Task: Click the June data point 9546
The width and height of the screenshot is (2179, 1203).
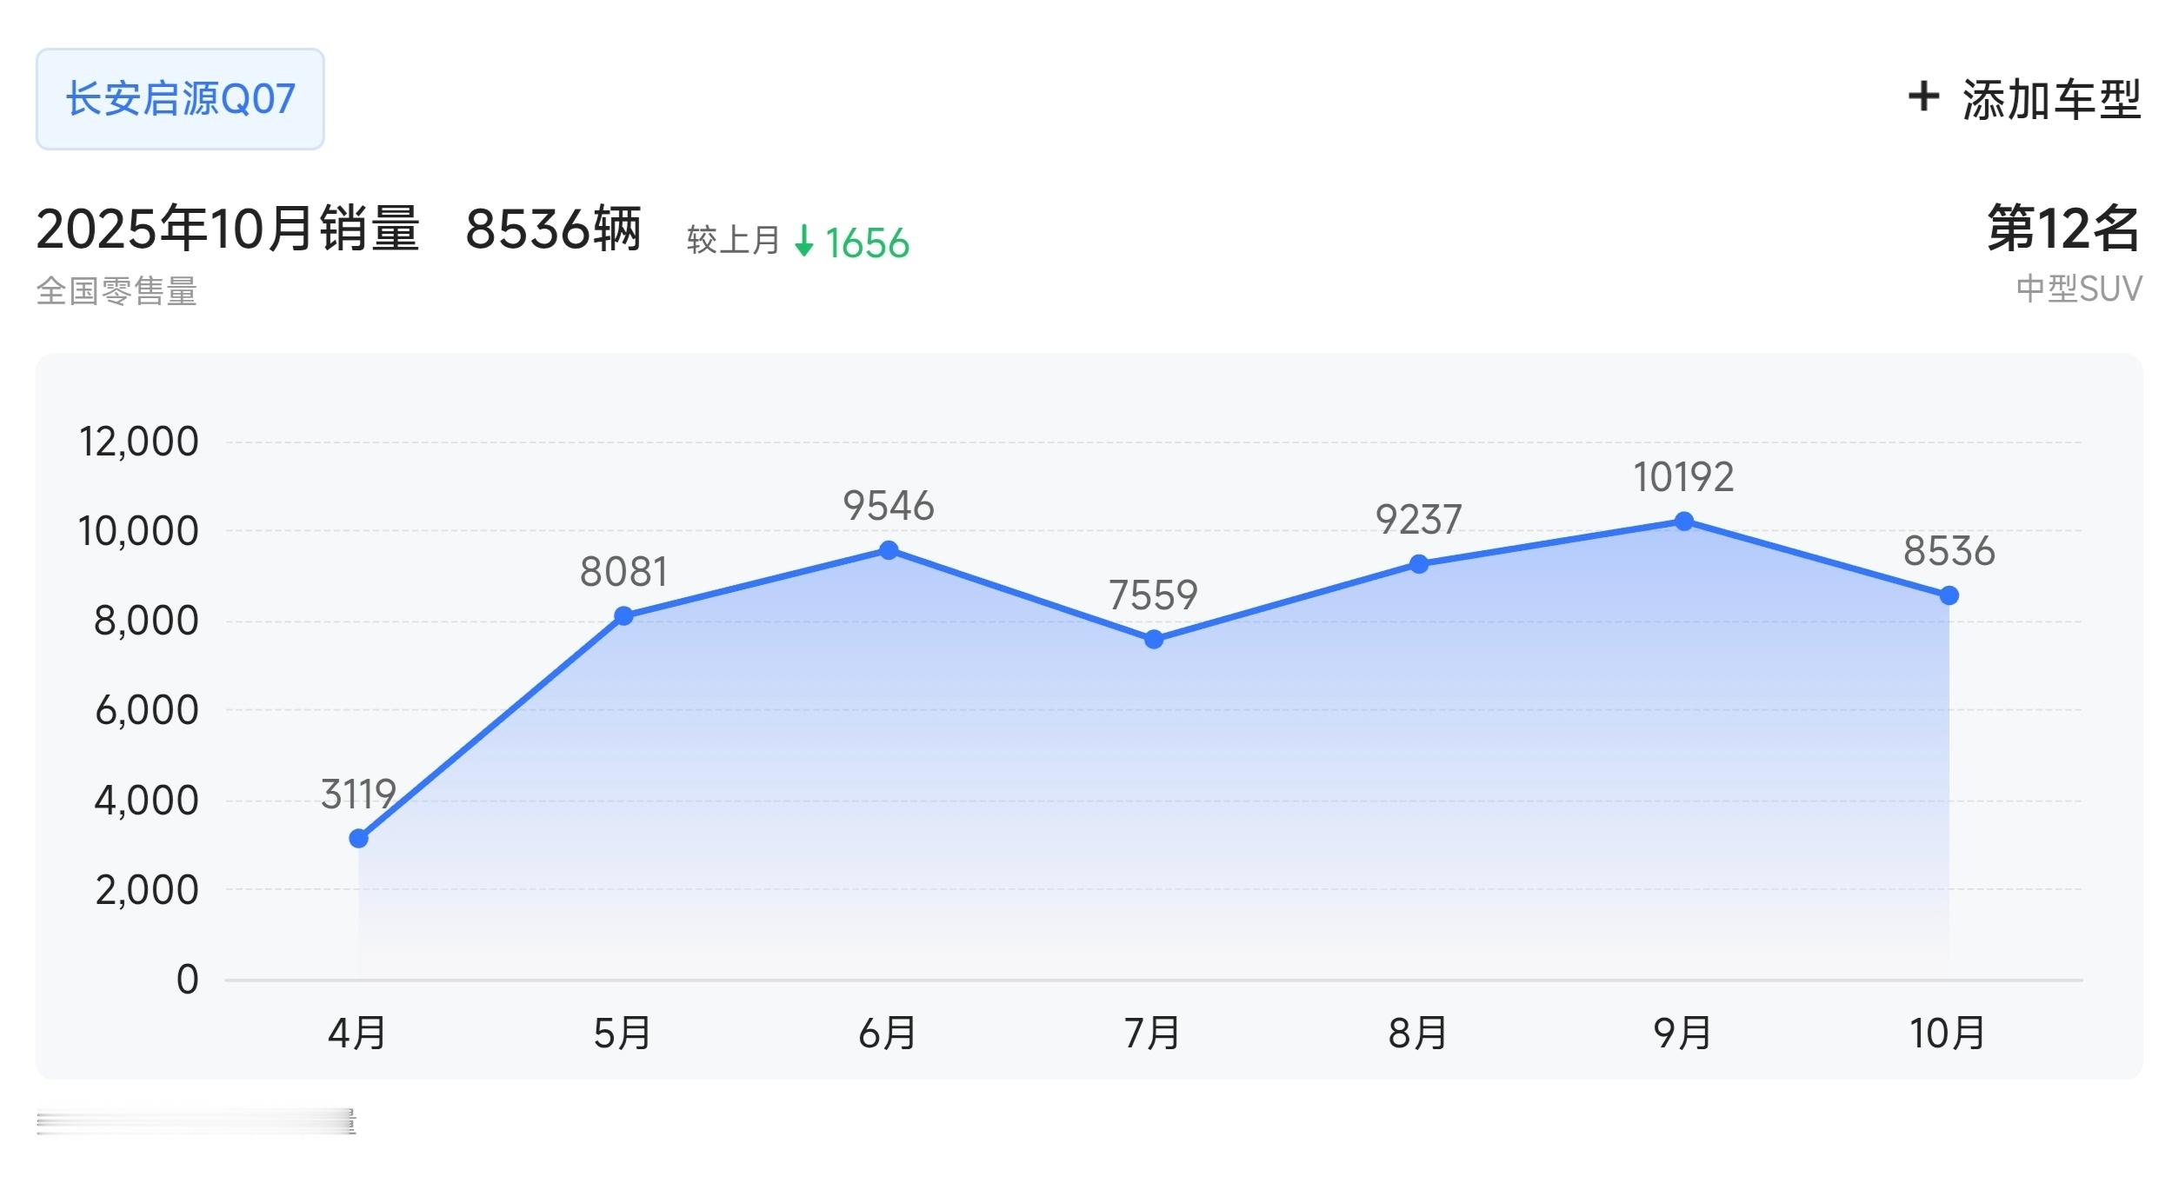Action: pos(889,550)
